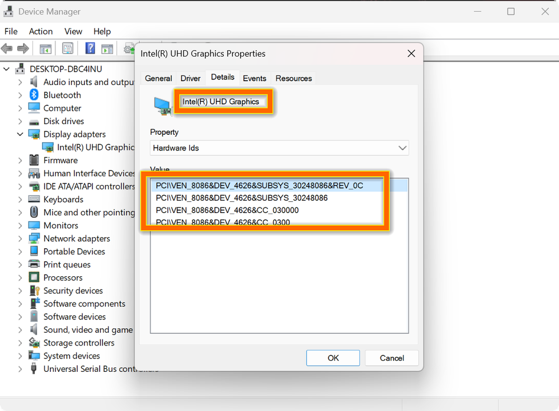
Task: Select the IDE ATA/ATAPI controllers icon
Action: coord(34,187)
